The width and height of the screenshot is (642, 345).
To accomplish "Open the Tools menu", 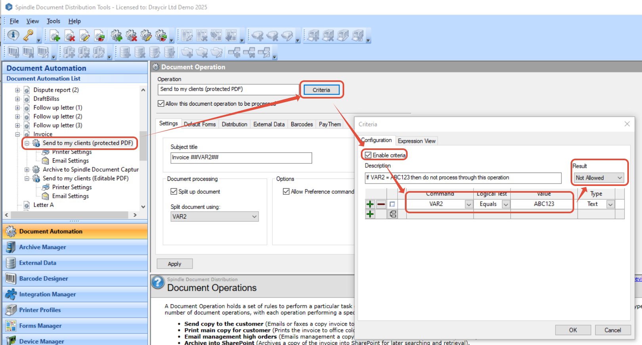I will [54, 21].
